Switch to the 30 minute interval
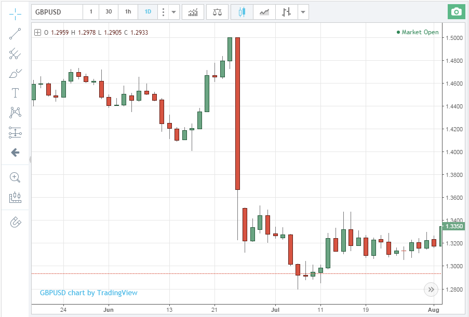 109,12
